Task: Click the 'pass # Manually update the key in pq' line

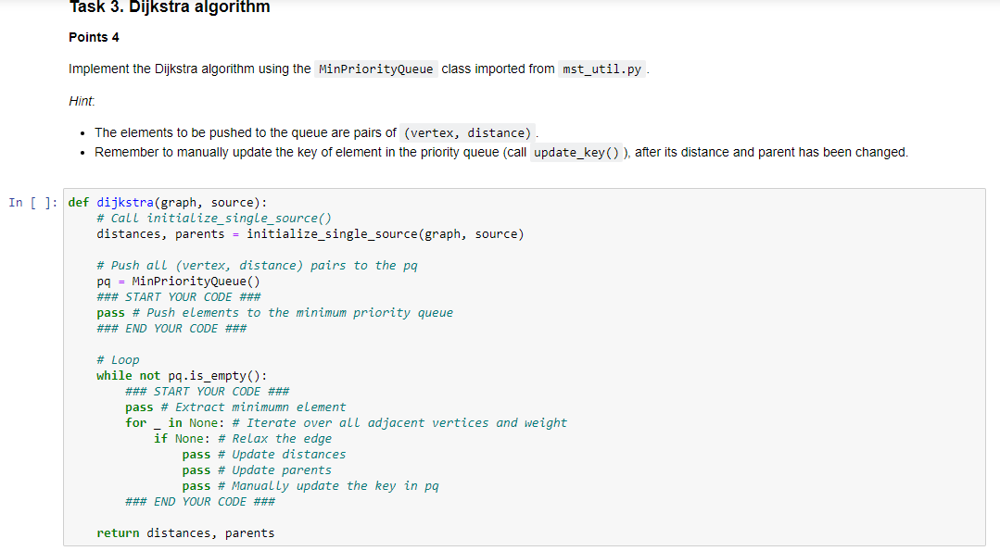Action: [x=310, y=486]
